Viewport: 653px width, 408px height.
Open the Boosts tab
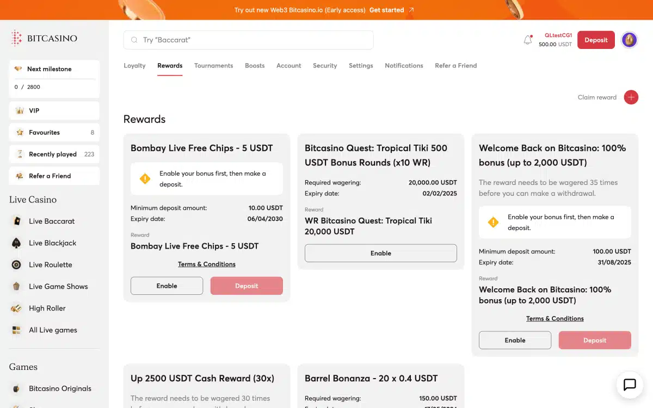pos(255,65)
